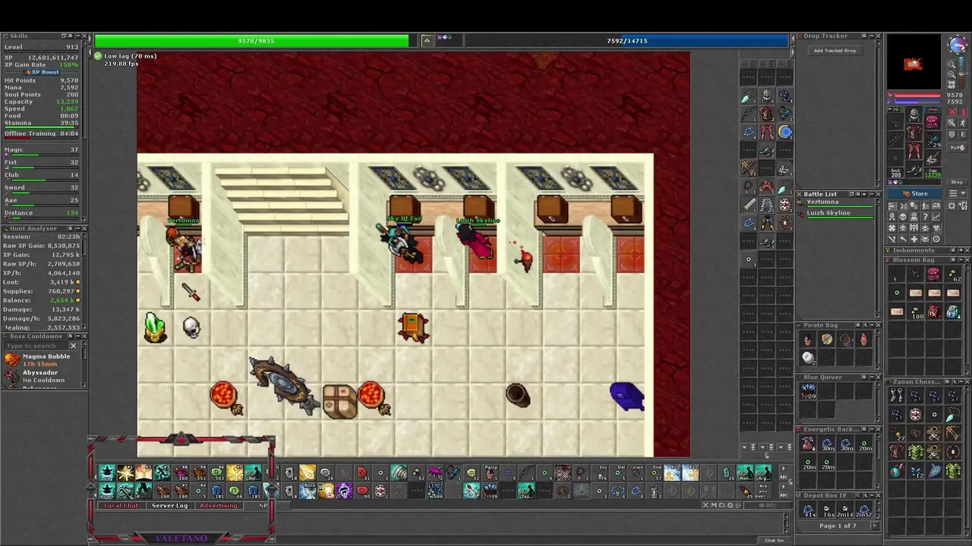Zoom in the minimap
Screen dimensions: 972x546
[951, 75]
